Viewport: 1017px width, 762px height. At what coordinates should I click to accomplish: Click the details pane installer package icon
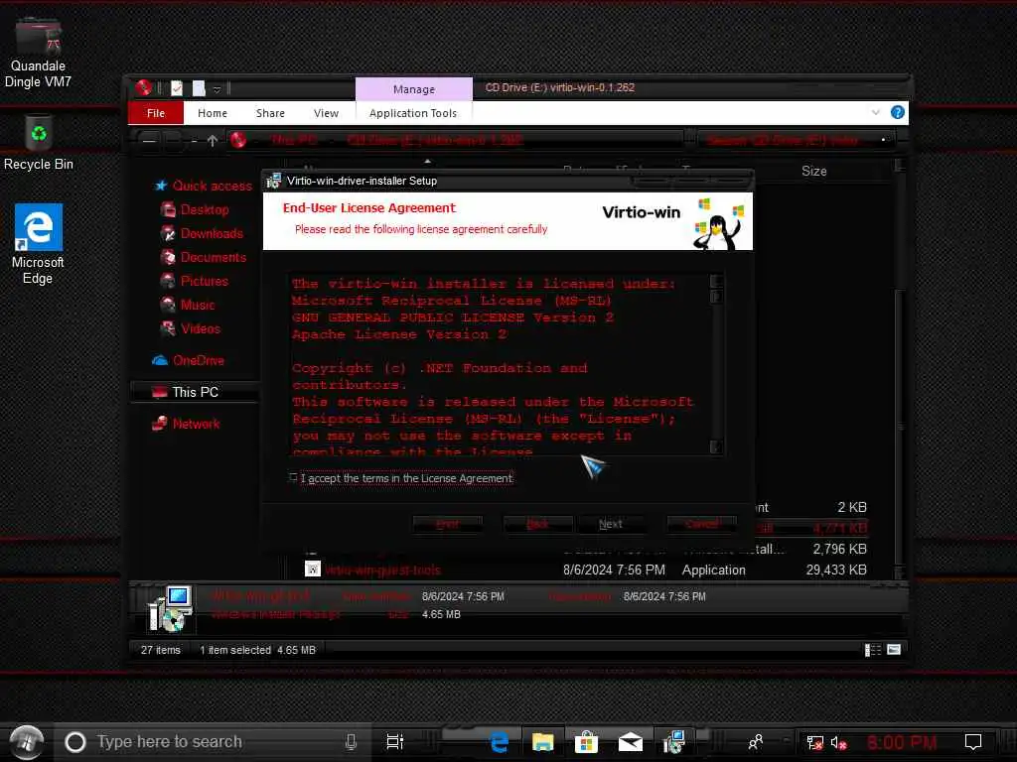[x=170, y=608]
